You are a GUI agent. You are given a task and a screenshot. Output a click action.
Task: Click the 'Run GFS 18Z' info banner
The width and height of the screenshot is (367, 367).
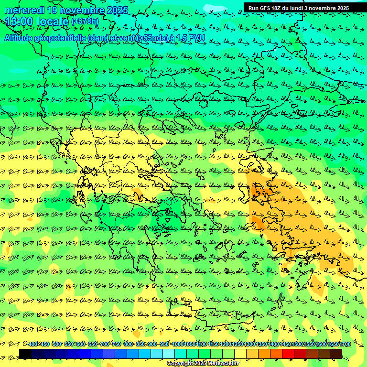299,8
